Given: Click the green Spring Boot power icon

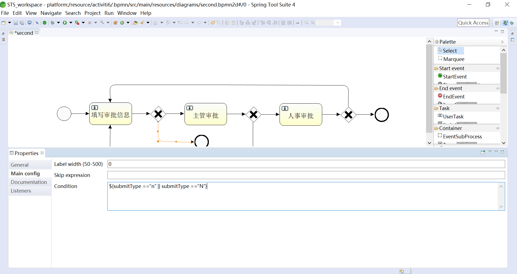Looking at the screenshot, I should (45, 23).
